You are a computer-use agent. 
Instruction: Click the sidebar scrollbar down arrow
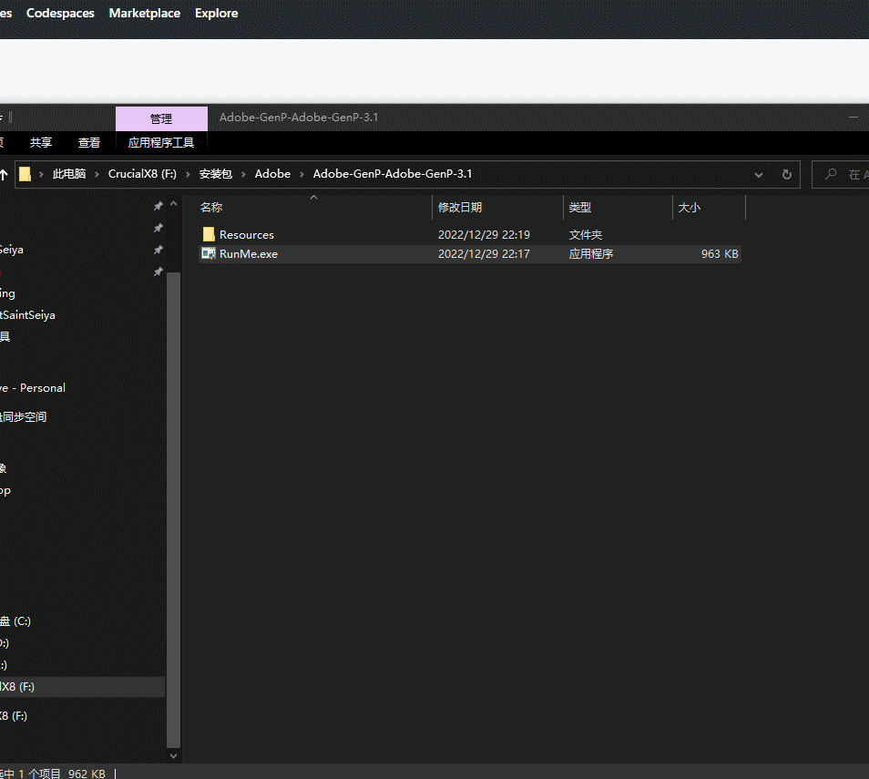[173, 755]
